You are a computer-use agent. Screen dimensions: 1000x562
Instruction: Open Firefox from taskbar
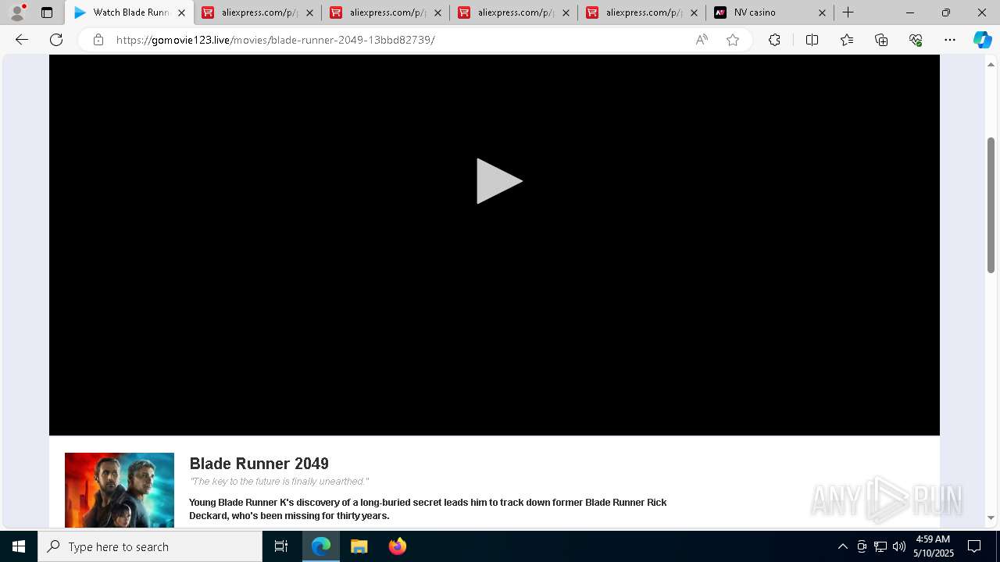397,546
